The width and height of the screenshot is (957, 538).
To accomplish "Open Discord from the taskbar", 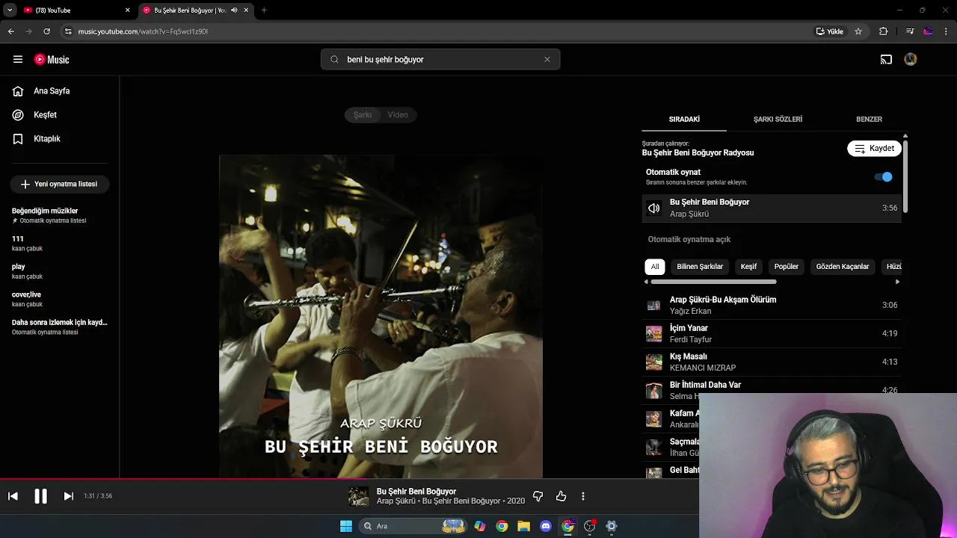I will 545,526.
